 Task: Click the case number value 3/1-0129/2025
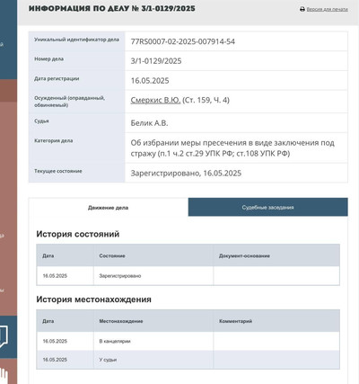156,61
